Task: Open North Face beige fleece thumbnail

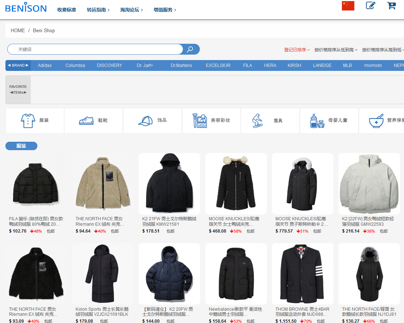Action: 103,184
